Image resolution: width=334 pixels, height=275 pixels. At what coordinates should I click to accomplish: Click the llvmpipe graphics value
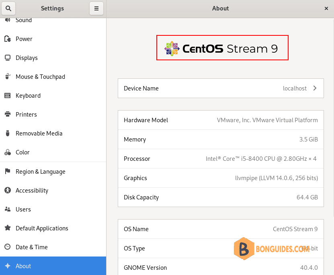click(276, 178)
